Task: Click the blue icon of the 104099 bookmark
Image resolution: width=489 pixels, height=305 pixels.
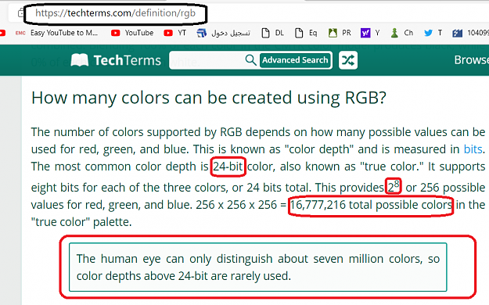Action: pos(458,33)
